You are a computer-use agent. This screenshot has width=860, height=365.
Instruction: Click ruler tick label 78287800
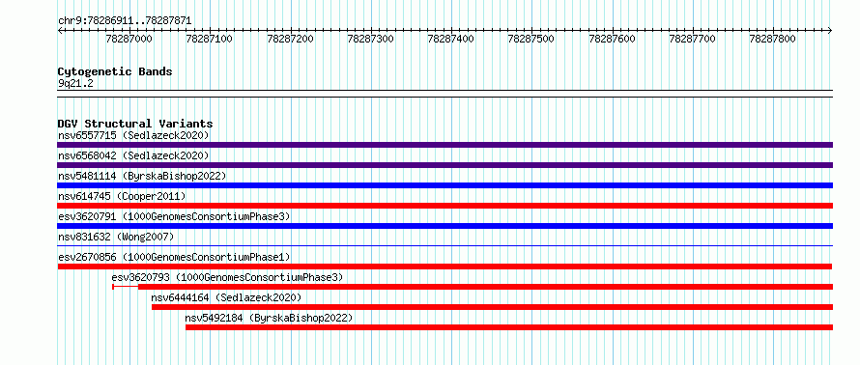(773, 39)
